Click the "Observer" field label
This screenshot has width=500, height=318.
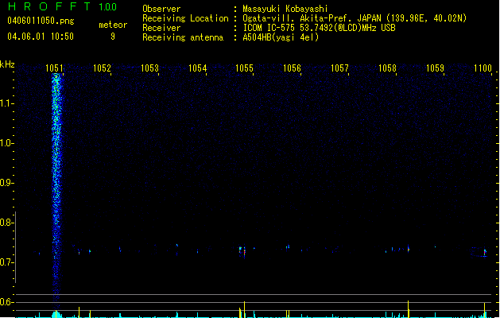point(161,9)
